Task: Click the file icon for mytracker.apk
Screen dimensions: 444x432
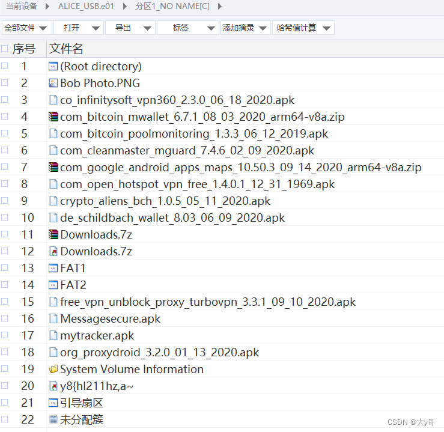Action: point(53,335)
